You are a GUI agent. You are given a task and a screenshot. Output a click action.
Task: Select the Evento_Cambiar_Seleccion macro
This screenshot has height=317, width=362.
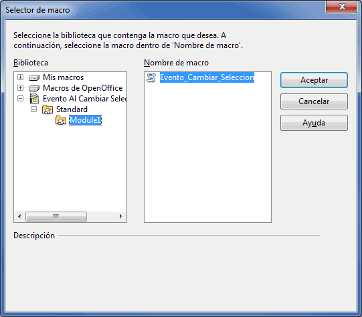(x=207, y=77)
